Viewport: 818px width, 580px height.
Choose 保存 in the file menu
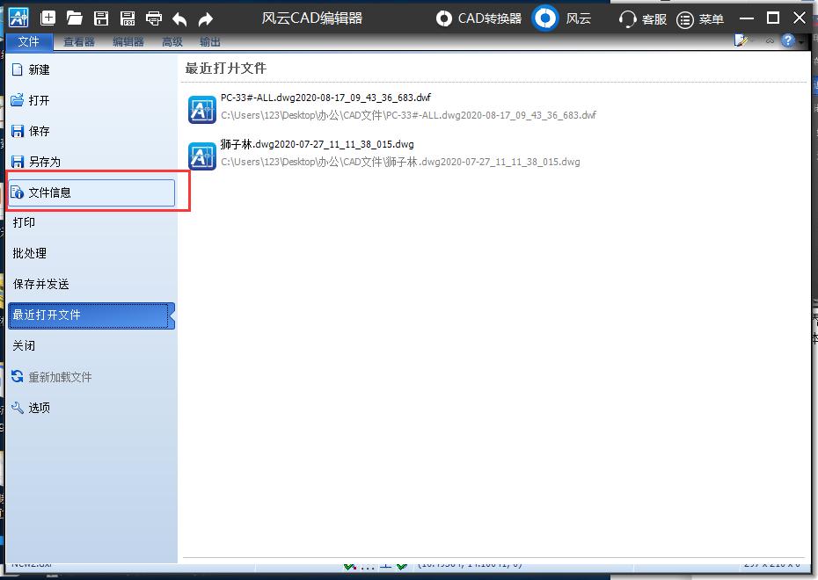pos(91,131)
